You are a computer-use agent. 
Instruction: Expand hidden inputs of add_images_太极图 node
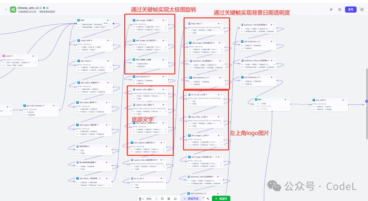coord(166,27)
